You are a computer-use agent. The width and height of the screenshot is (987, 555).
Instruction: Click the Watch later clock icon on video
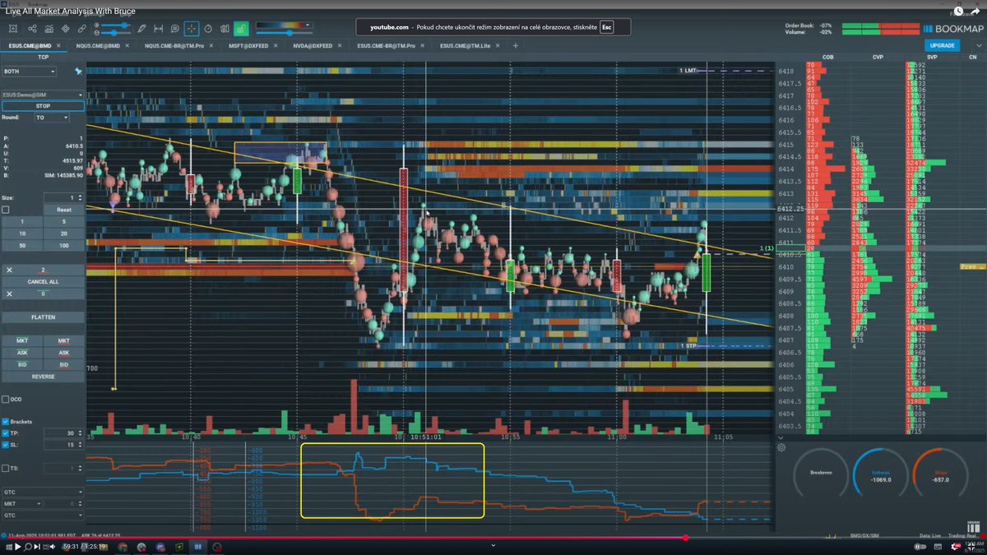point(958,12)
